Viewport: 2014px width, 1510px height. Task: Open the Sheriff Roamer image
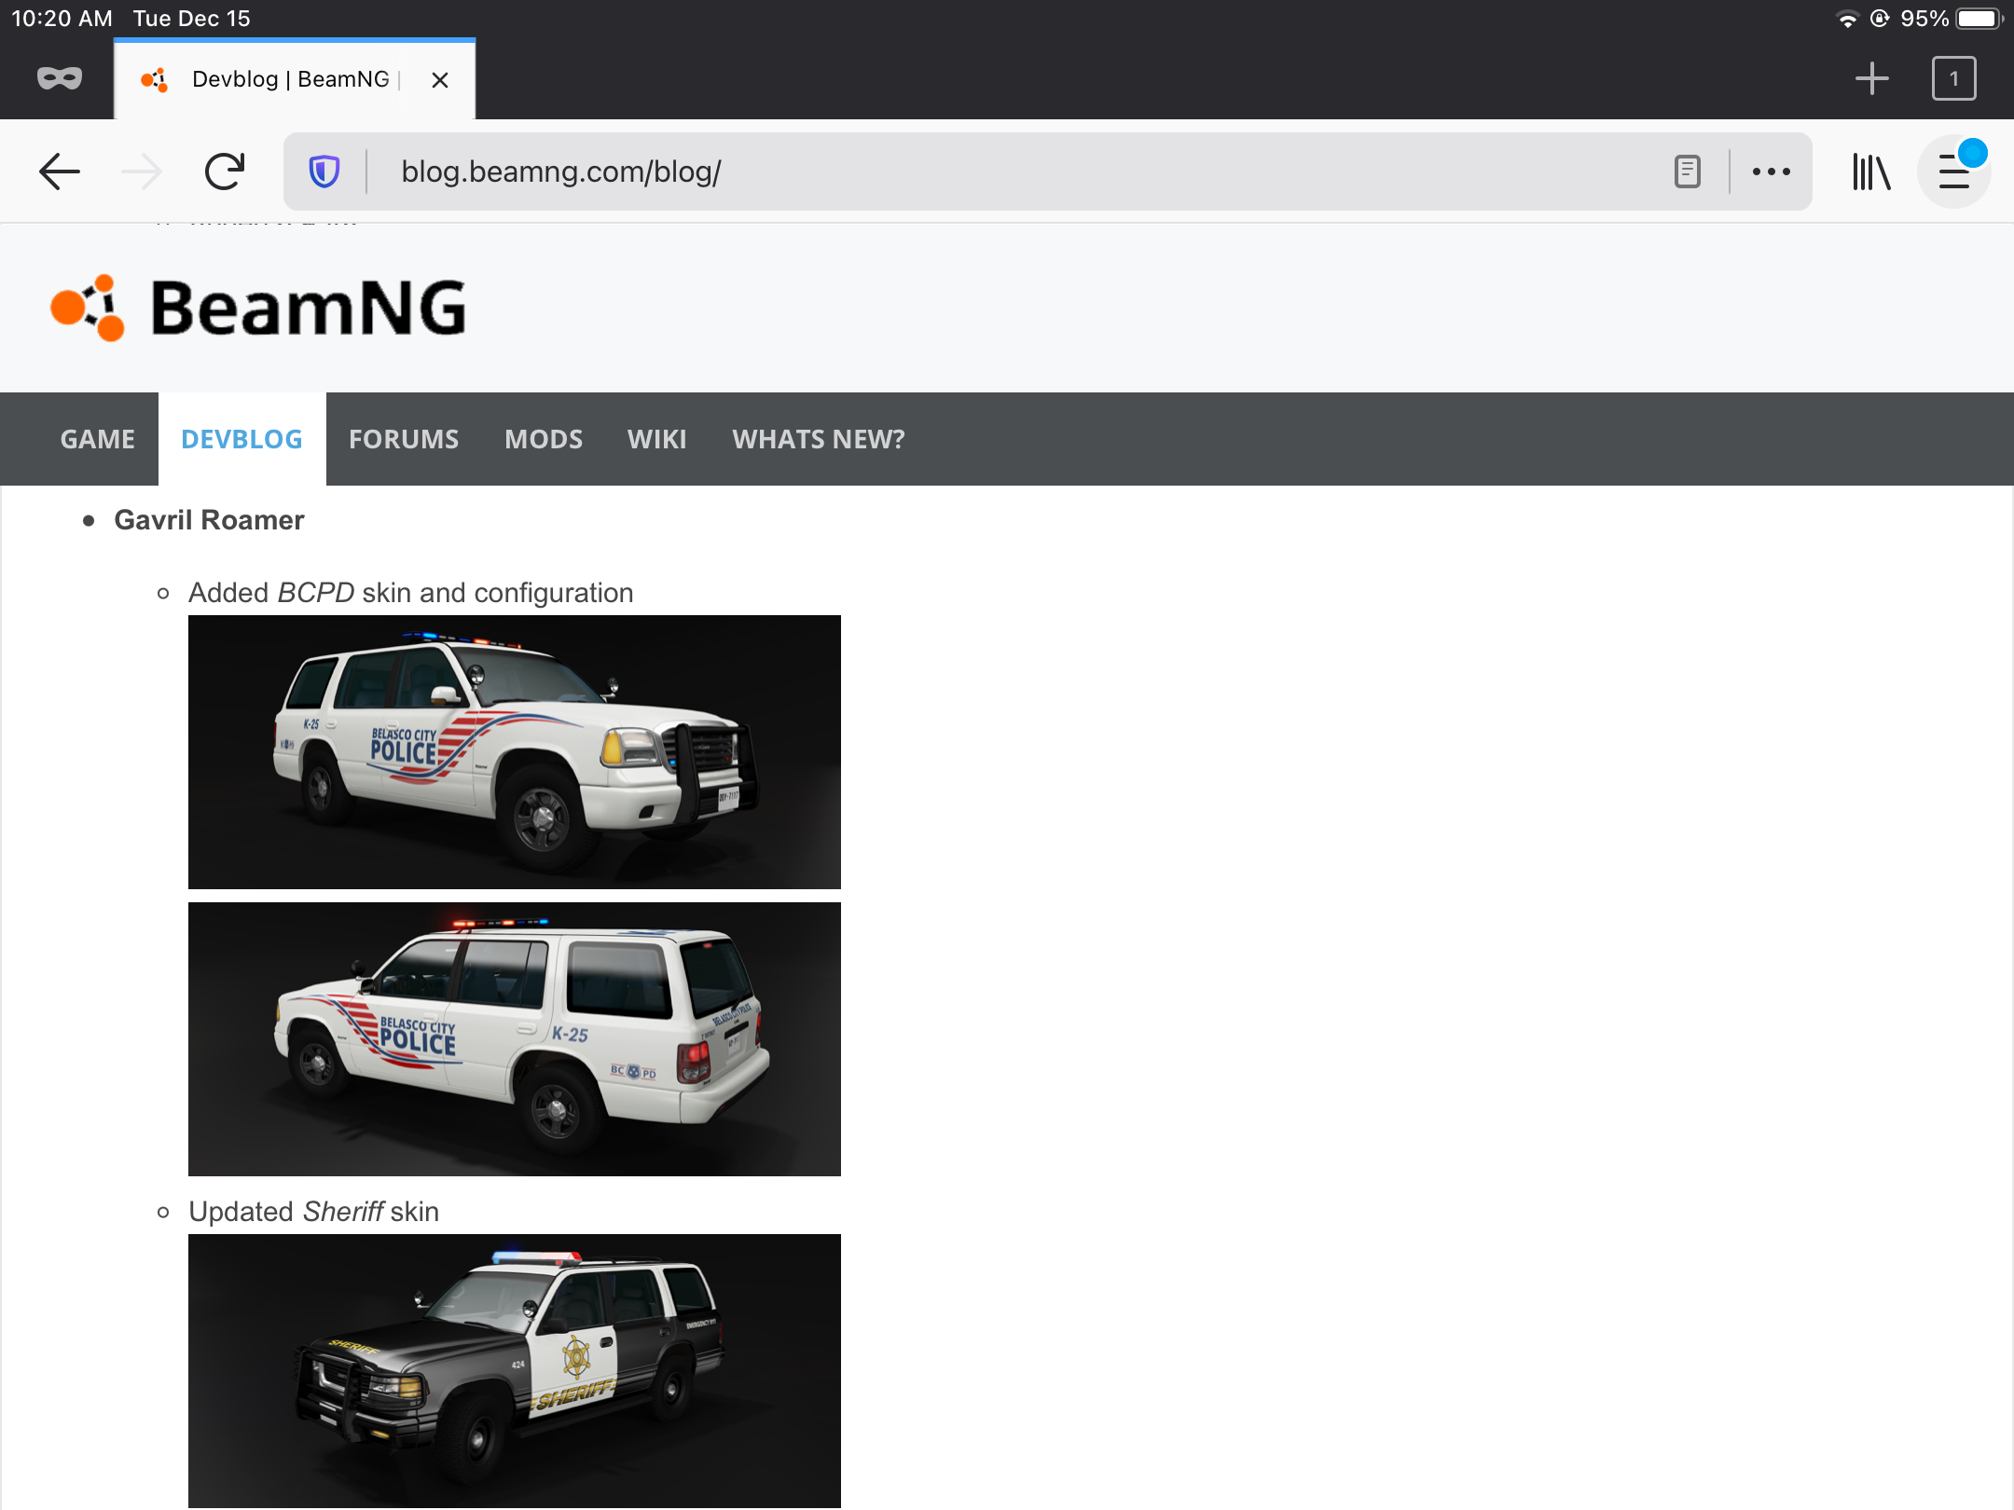[515, 1370]
